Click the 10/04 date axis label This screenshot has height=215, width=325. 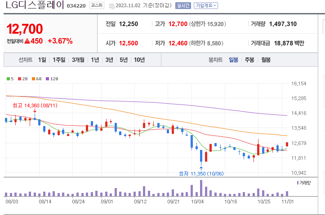pos(197,202)
